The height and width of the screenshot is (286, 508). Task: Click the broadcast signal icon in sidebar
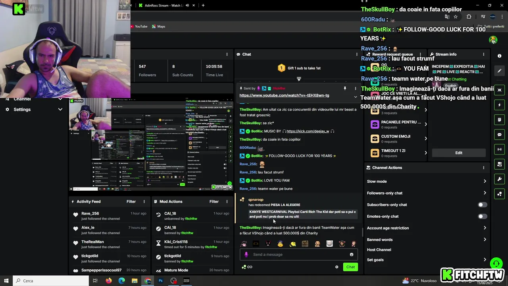pos(500,149)
